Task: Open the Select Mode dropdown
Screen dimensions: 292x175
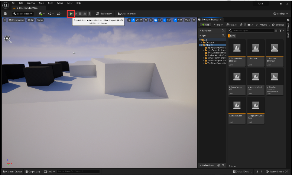Action: click(x=23, y=14)
